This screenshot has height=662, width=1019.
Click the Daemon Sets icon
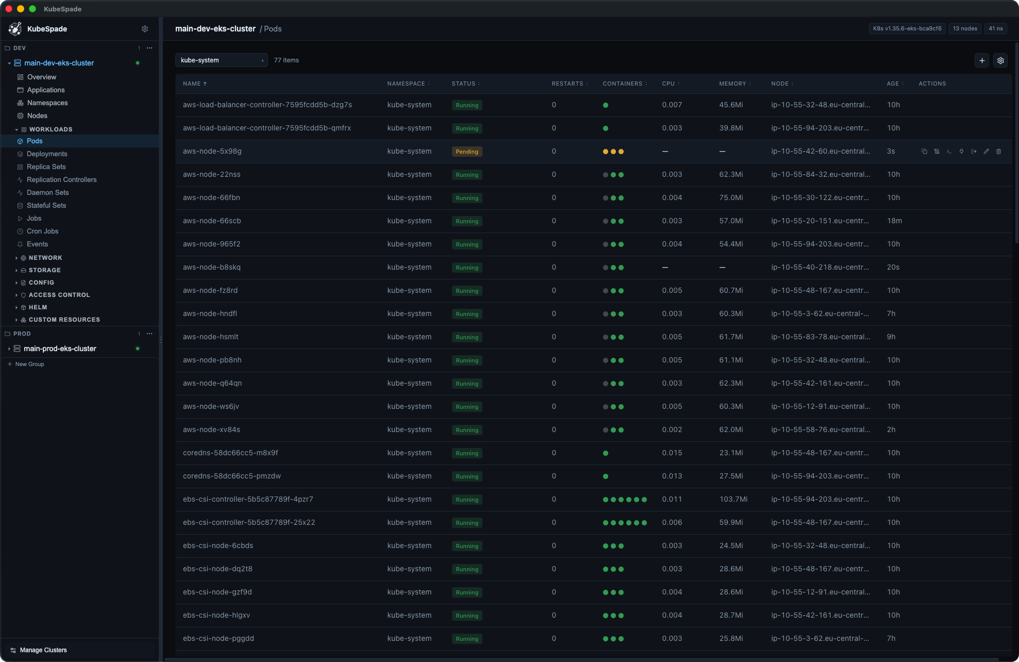[x=20, y=193]
